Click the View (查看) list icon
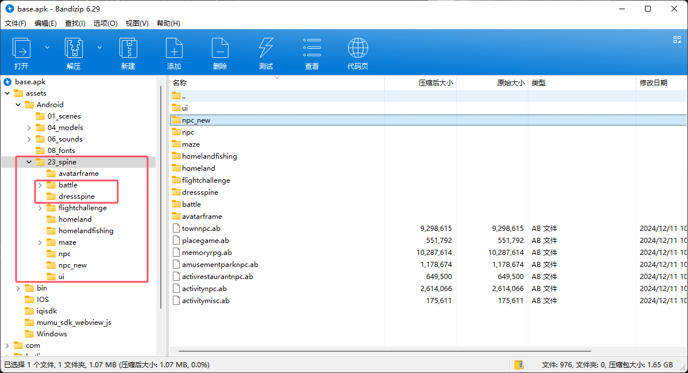Screen dimensions: 688x373 point(312,48)
